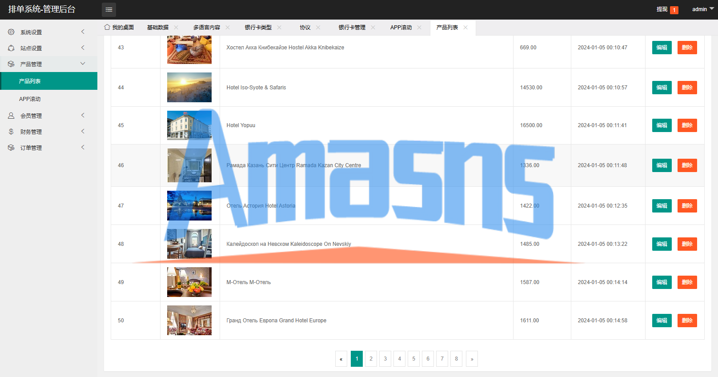Viewport: 718px width, 377px height.
Task: Close the 多语言内容 tab
Action: tap(228, 28)
